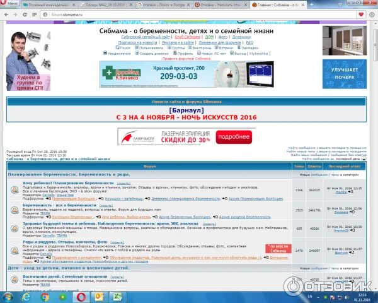
Task: Click the Улучшает почерк banner
Action: 345,74
